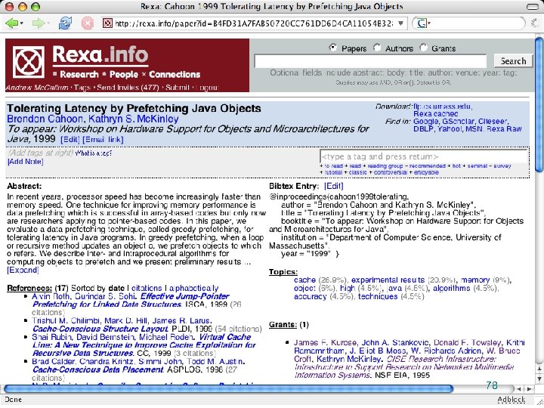Open the 'memory' topic link
The width and height of the screenshot is (544, 408).
point(475,280)
